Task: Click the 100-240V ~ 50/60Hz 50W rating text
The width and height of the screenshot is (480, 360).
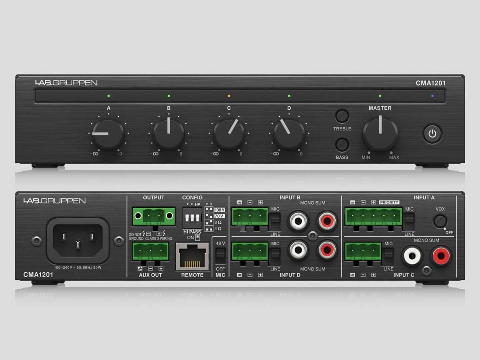Action: [78, 268]
